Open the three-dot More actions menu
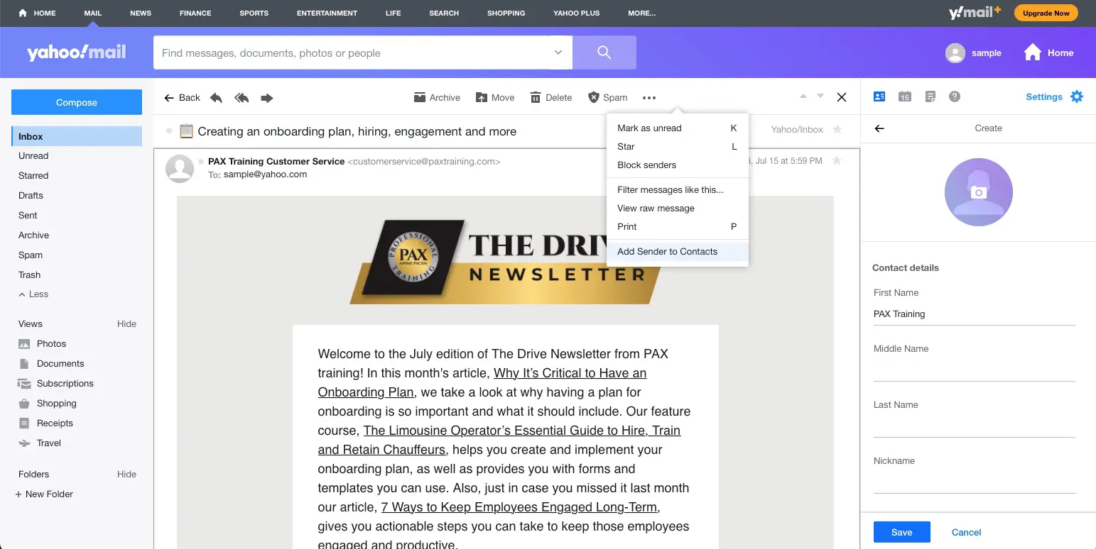This screenshot has width=1096, height=549. [x=649, y=98]
